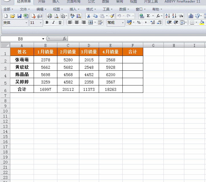Activate the Format Painter brush
206x182 pixels.
[x=112, y=16]
